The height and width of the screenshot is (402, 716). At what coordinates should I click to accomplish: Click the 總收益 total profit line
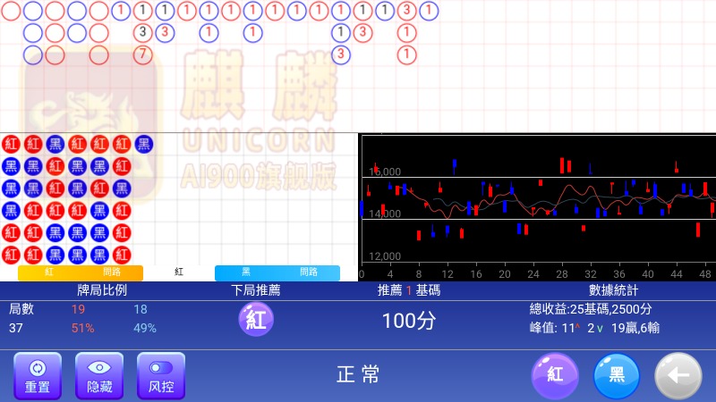[591, 309]
